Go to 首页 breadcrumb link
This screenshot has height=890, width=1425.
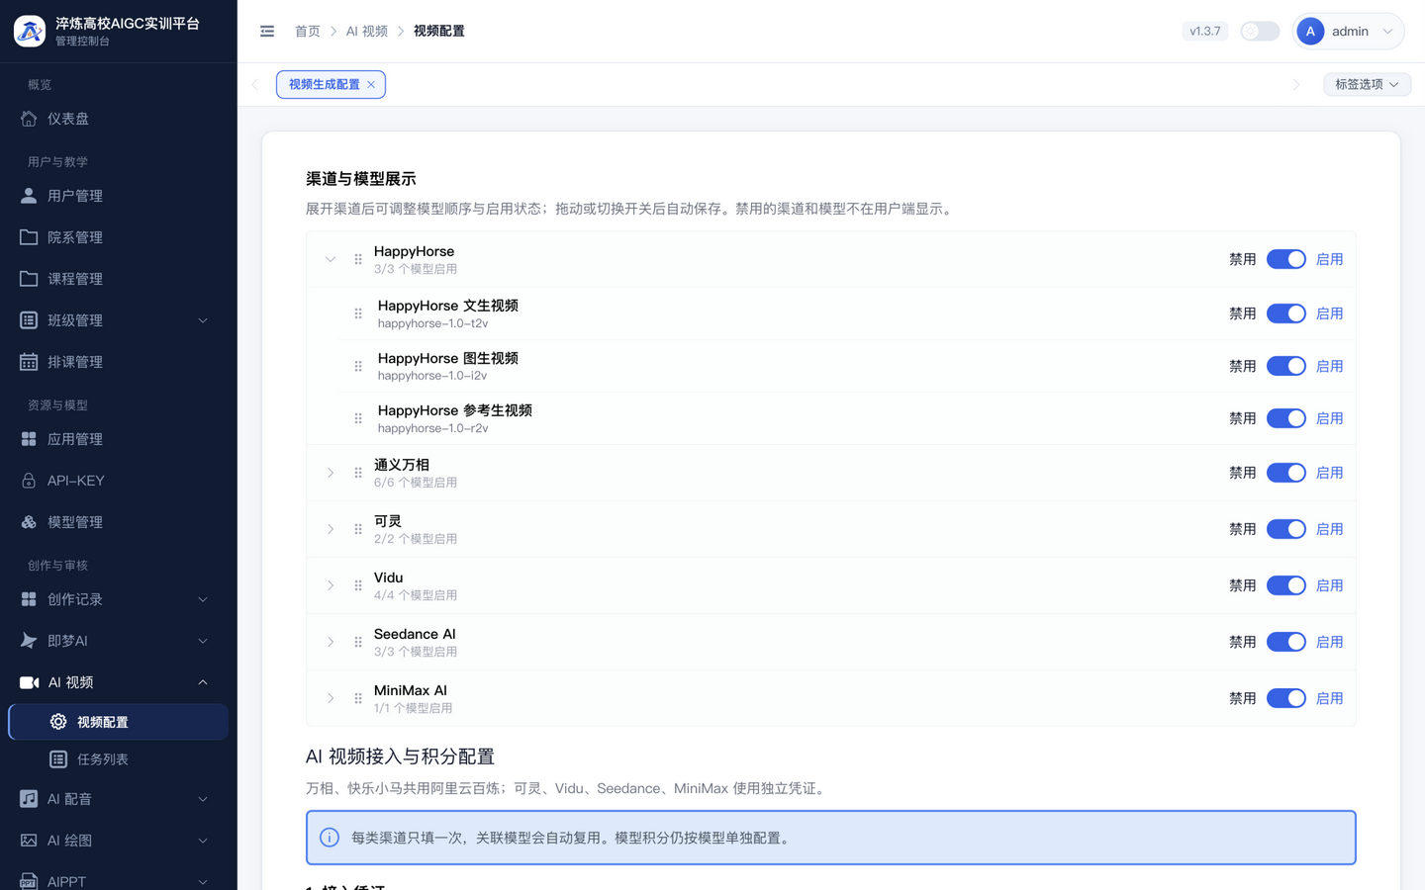[x=308, y=32]
